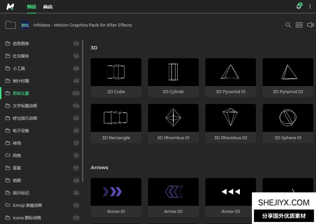Select the 转场 folder in sidebar
Screen dimensions: 316x224
click(17, 143)
